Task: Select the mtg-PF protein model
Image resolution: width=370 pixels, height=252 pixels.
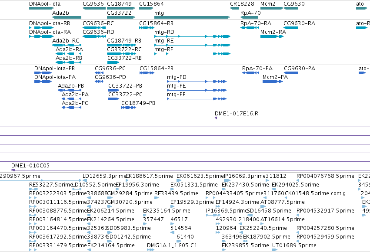Action: [x=197, y=99]
